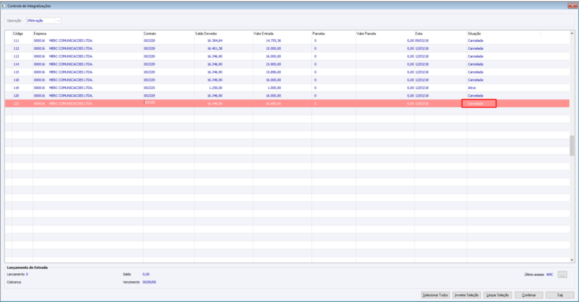579x302 pixels.
Task: Click the Último acesso value AMC
Action: tap(550, 274)
